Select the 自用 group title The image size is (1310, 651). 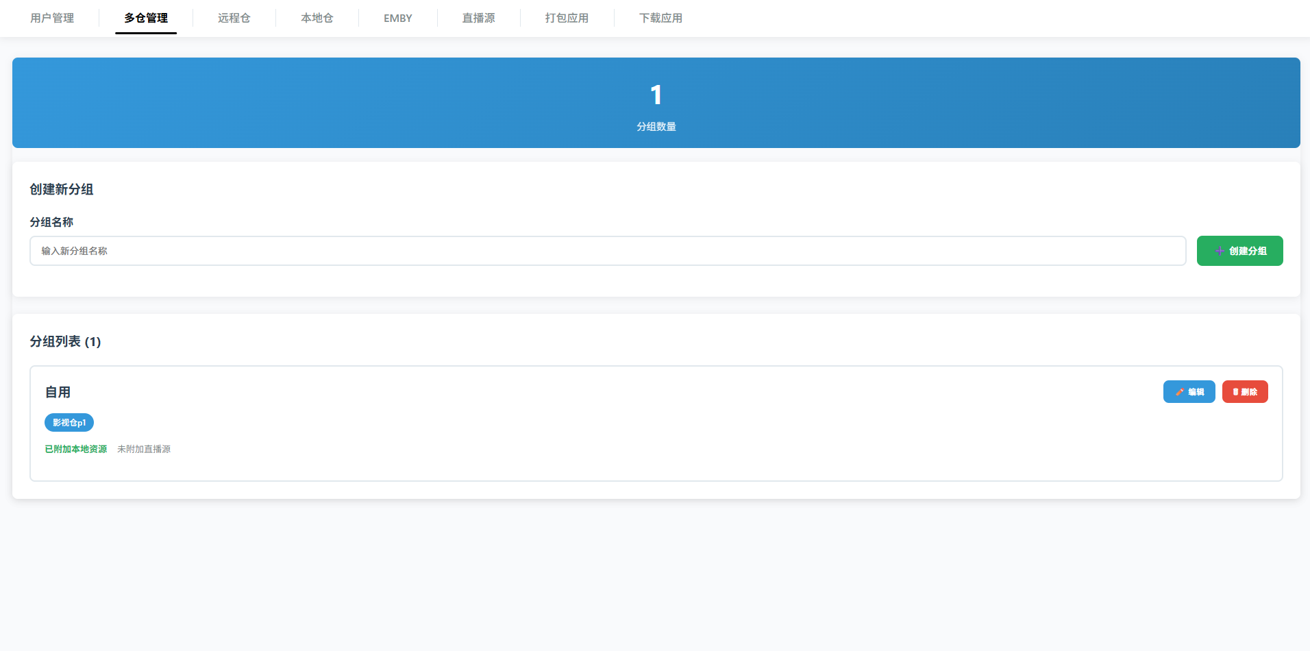coord(58,393)
